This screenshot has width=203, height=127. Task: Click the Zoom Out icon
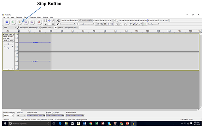click(x=134, y=24)
